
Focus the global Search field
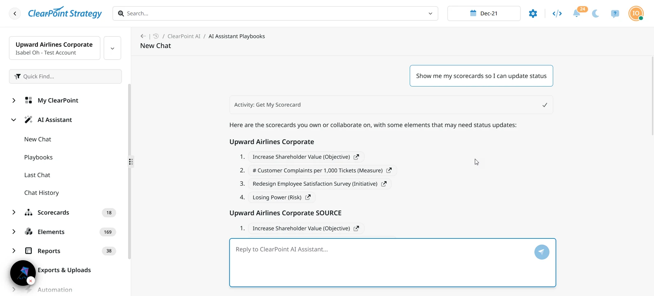(275, 14)
